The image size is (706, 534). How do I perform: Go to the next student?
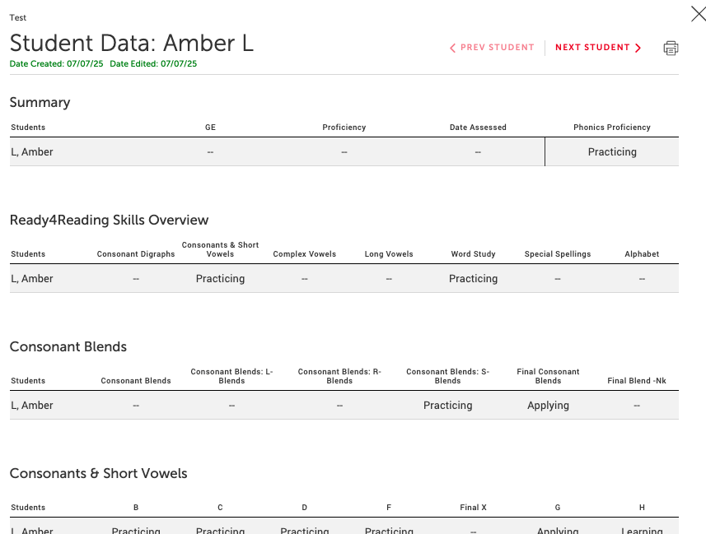(x=597, y=48)
